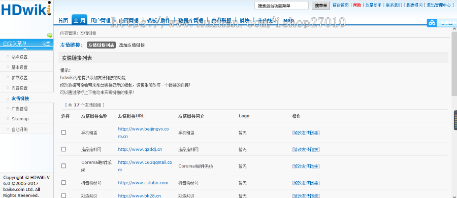Select 自动升级 in the sidebar

click(19, 129)
